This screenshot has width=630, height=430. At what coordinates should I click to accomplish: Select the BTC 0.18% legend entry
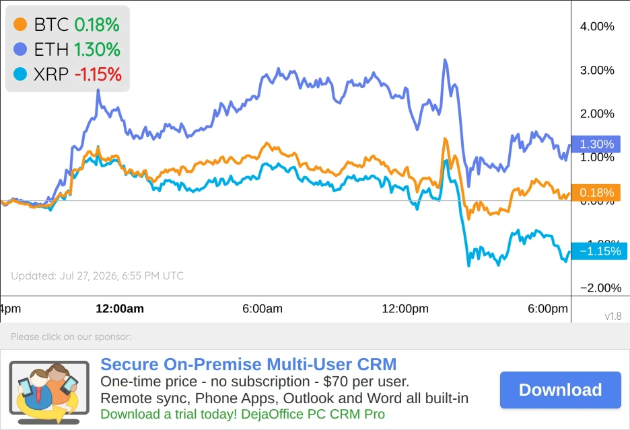(x=67, y=24)
